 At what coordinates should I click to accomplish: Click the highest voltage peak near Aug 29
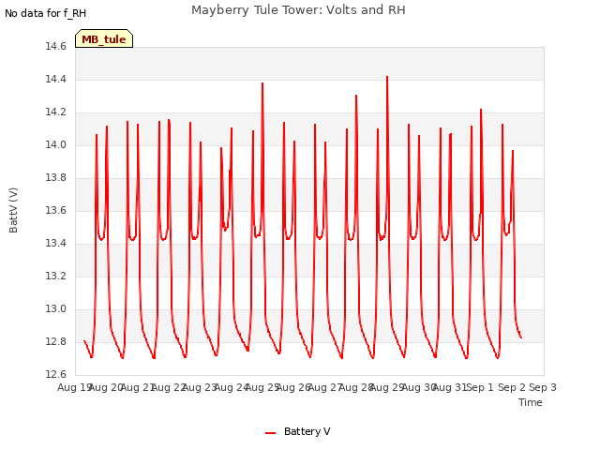click(x=387, y=77)
